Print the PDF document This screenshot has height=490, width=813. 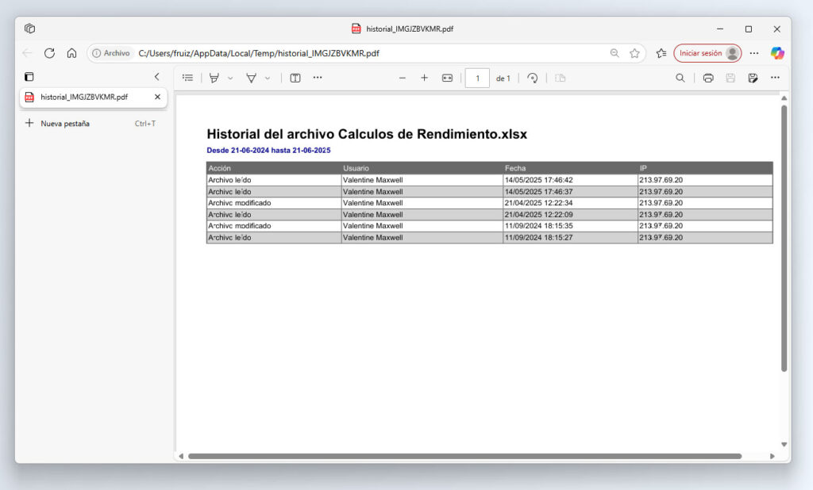707,78
